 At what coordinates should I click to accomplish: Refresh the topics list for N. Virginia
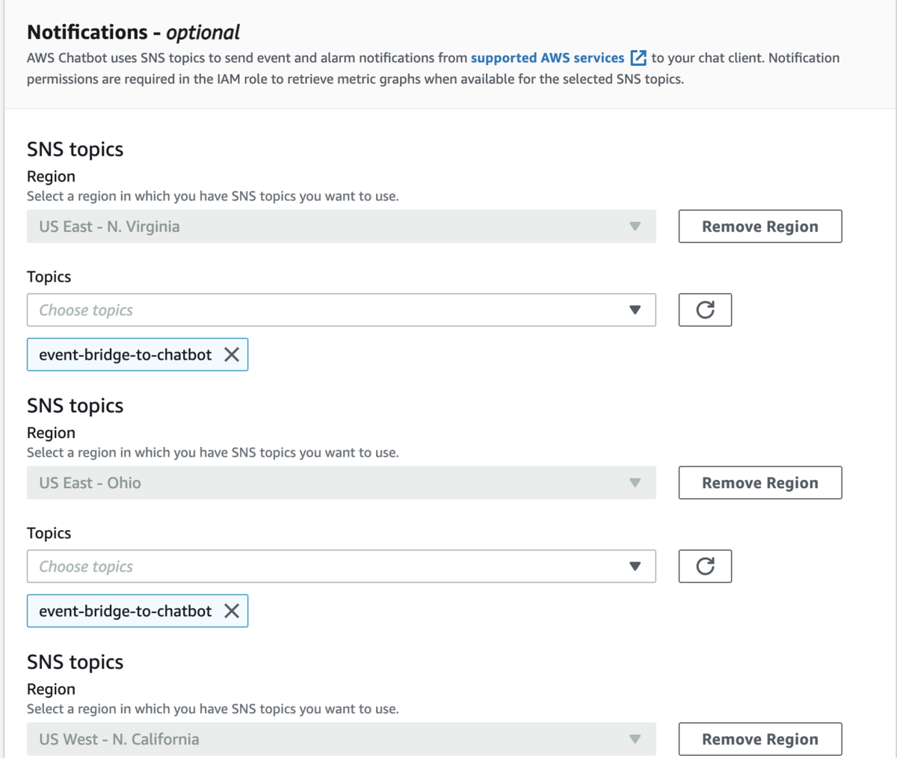tap(705, 310)
